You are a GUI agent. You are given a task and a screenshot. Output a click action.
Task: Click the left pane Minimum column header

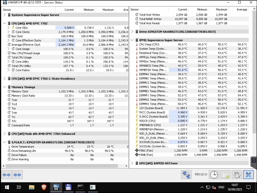(85, 10)
